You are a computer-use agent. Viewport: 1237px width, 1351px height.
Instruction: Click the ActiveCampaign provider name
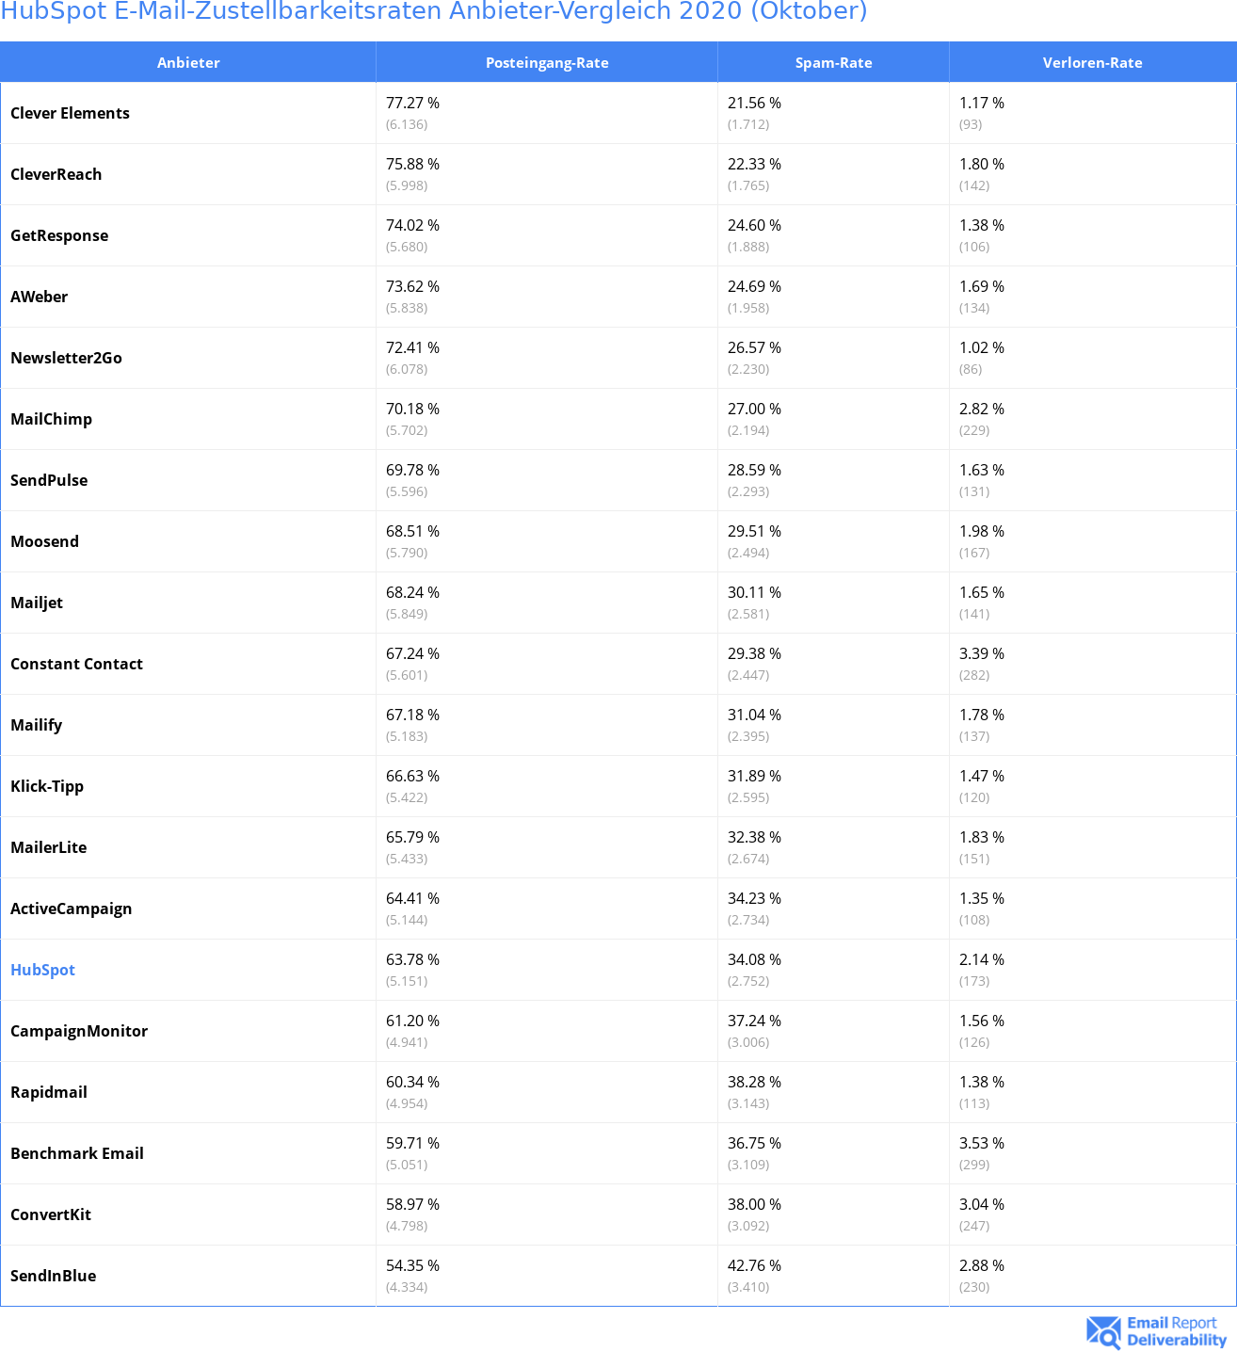[71, 909]
